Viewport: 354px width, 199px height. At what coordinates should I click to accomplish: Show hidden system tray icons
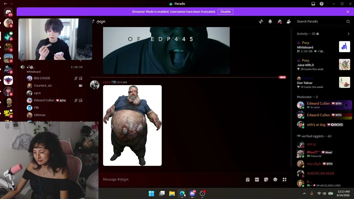pyautogui.click(x=304, y=193)
